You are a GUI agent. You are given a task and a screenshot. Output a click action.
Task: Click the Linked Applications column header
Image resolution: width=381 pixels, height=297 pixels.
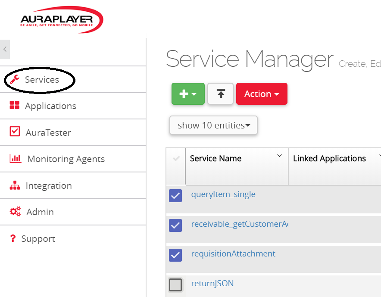click(329, 159)
